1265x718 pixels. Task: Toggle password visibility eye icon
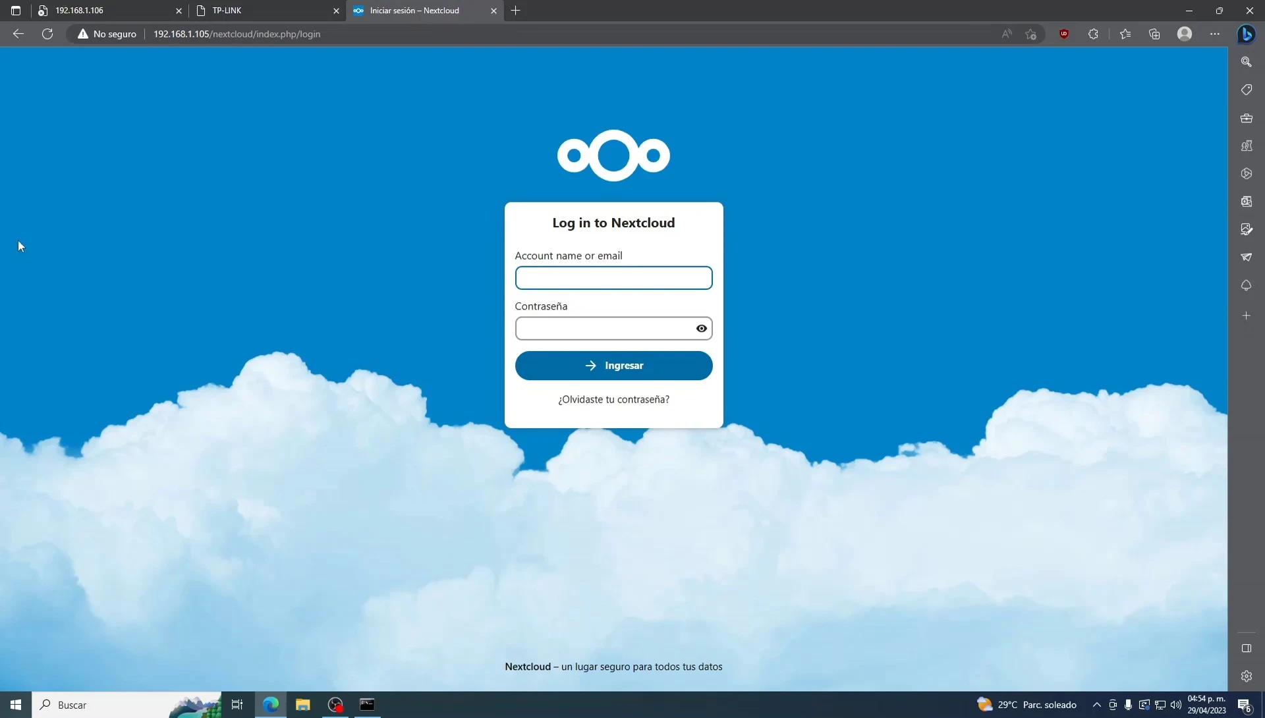click(x=702, y=328)
